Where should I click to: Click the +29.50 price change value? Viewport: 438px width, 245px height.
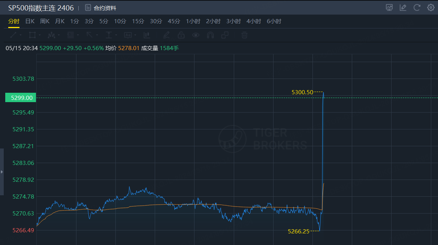pos(72,48)
